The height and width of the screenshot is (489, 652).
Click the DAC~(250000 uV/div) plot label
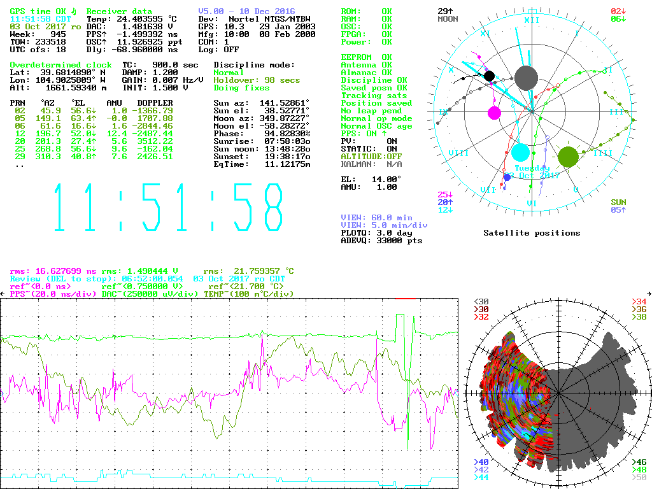coord(150,294)
